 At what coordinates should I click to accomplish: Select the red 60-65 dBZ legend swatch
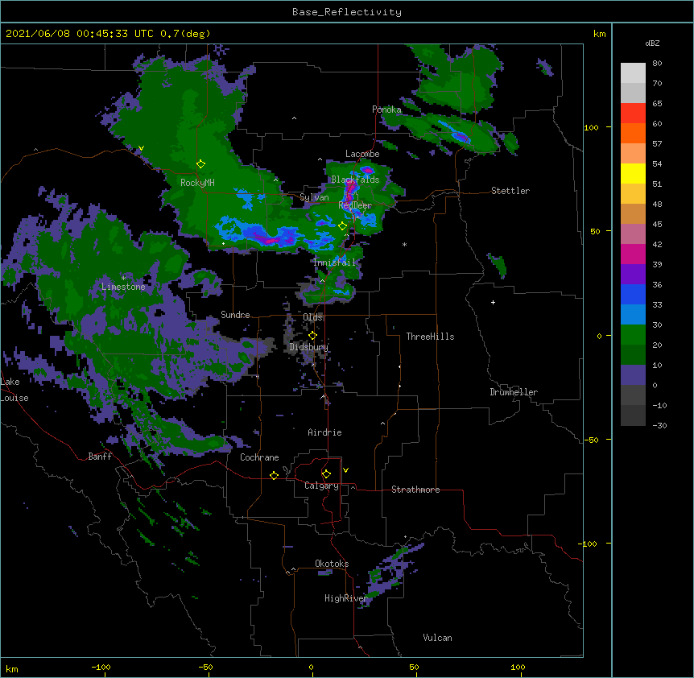coord(633,114)
